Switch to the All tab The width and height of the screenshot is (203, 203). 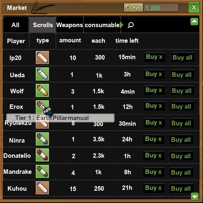16,25
